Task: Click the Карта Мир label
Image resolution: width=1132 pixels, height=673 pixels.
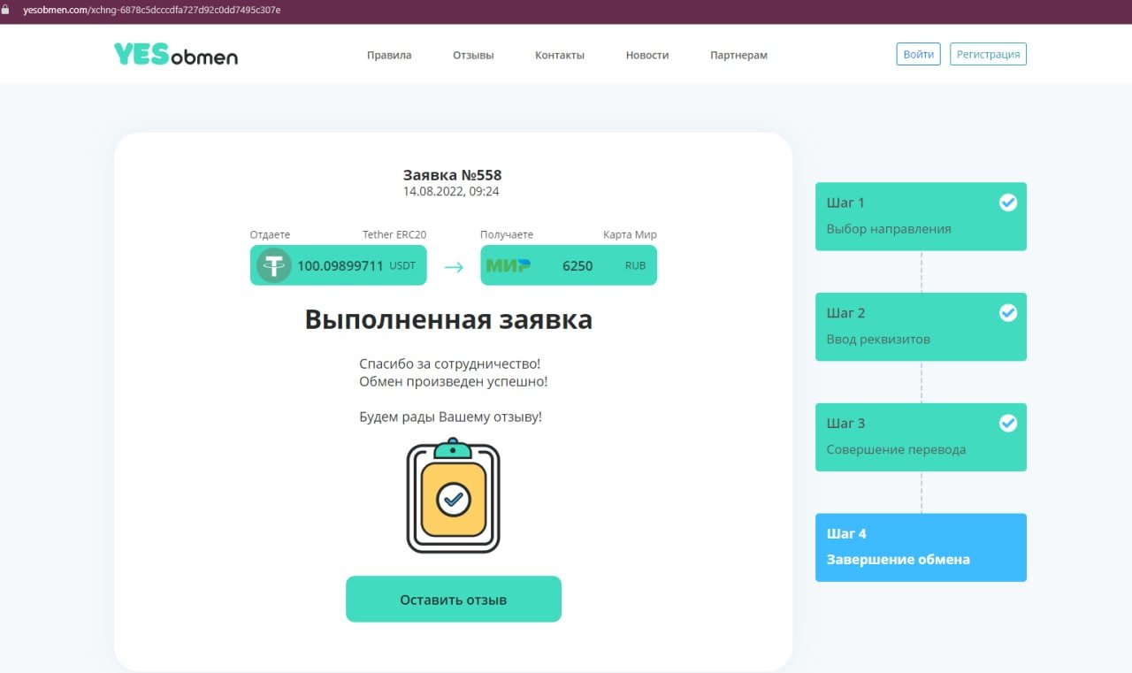Action: coord(630,234)
